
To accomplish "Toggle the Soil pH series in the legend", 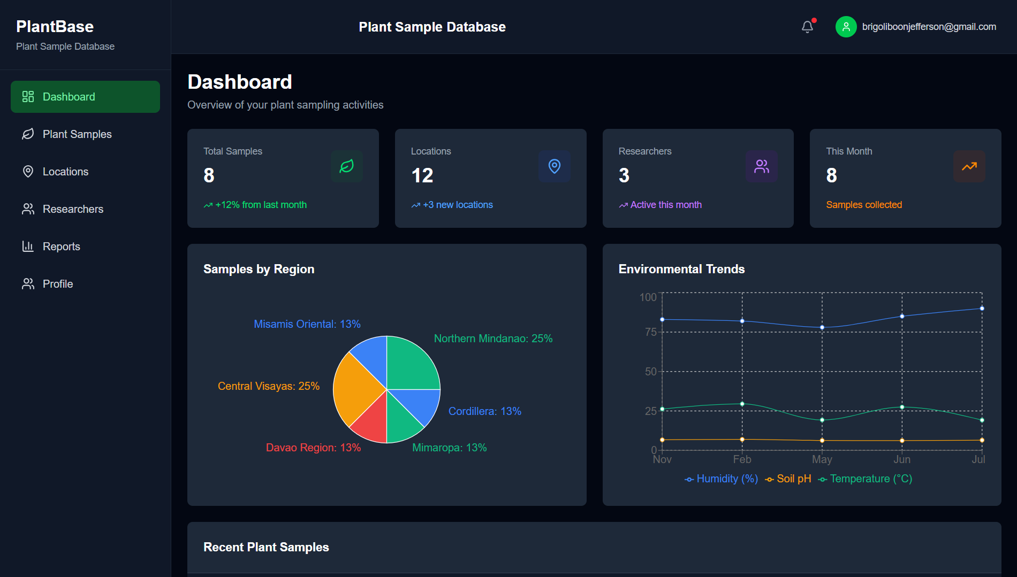I will 787,478.
